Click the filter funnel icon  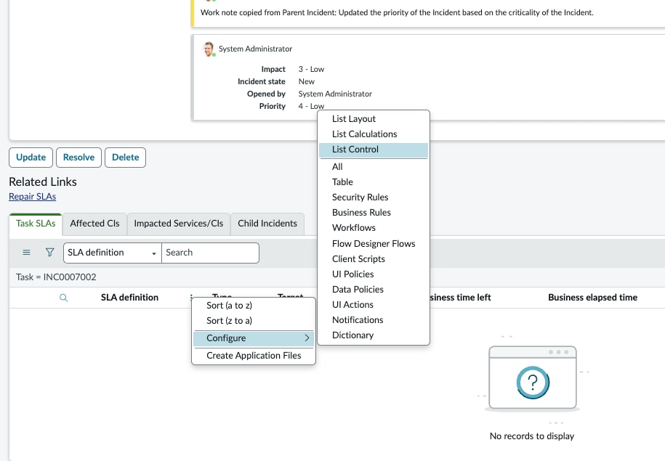point(49,253)
